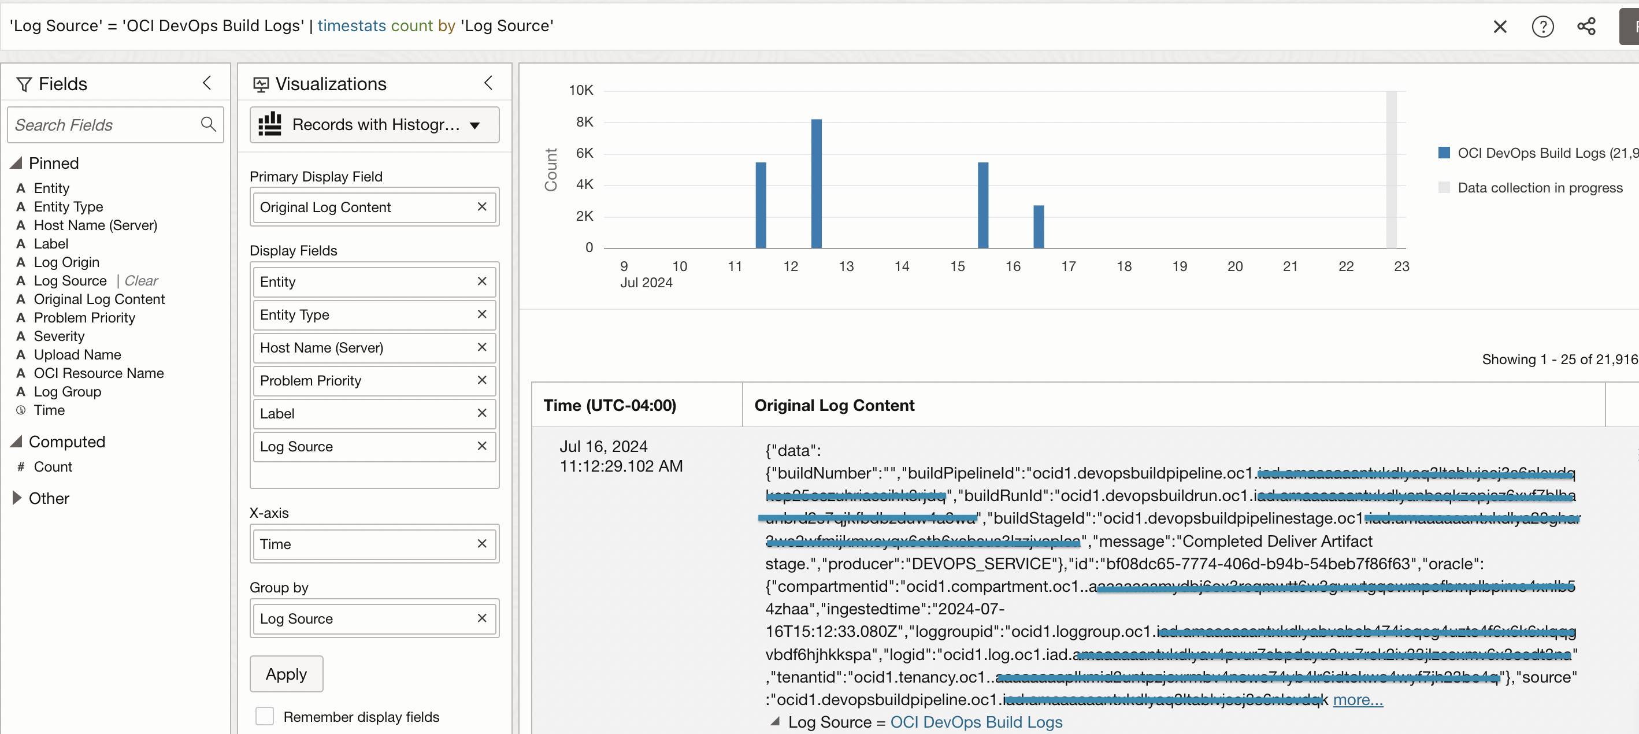
Task: Collapse the Computed fields section
Action: pyautogui.click(x=17, y=442)
